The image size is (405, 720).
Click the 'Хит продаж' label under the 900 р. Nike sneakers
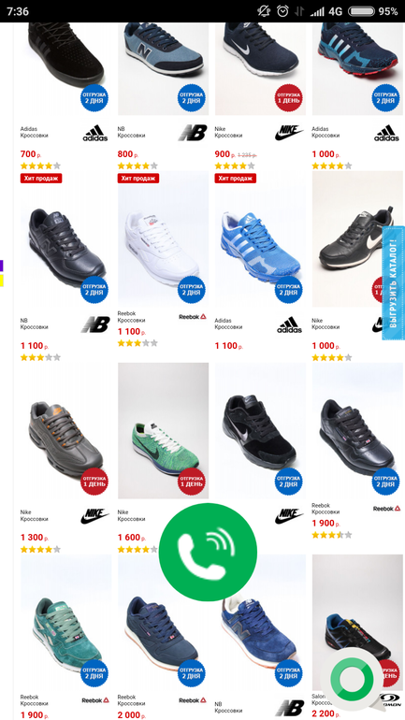click(236, 179)
